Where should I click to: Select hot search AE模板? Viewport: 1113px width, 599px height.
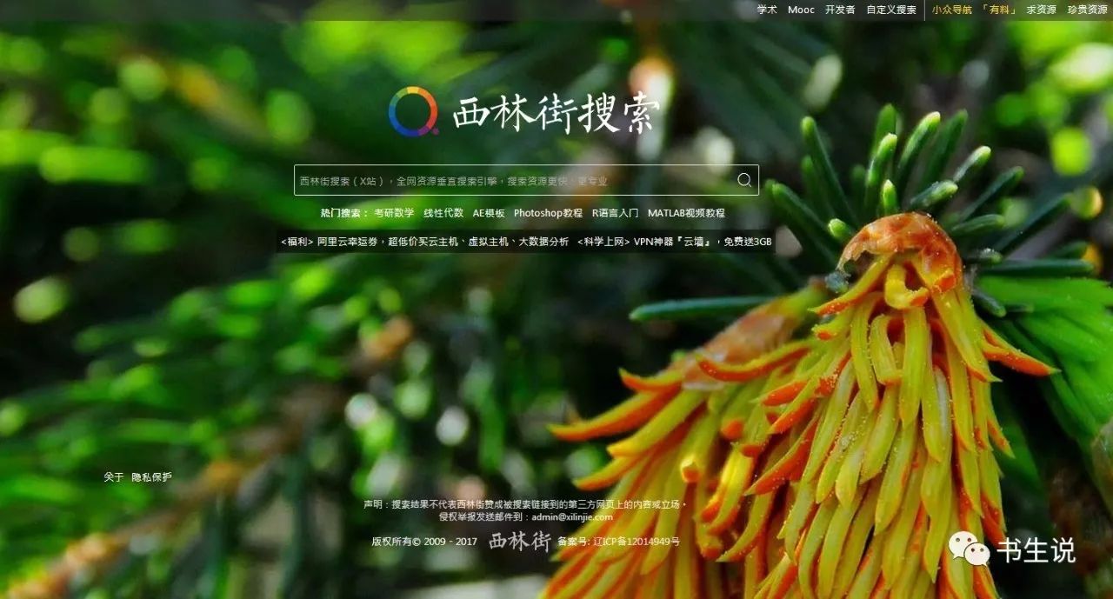(x=489, y=213)
